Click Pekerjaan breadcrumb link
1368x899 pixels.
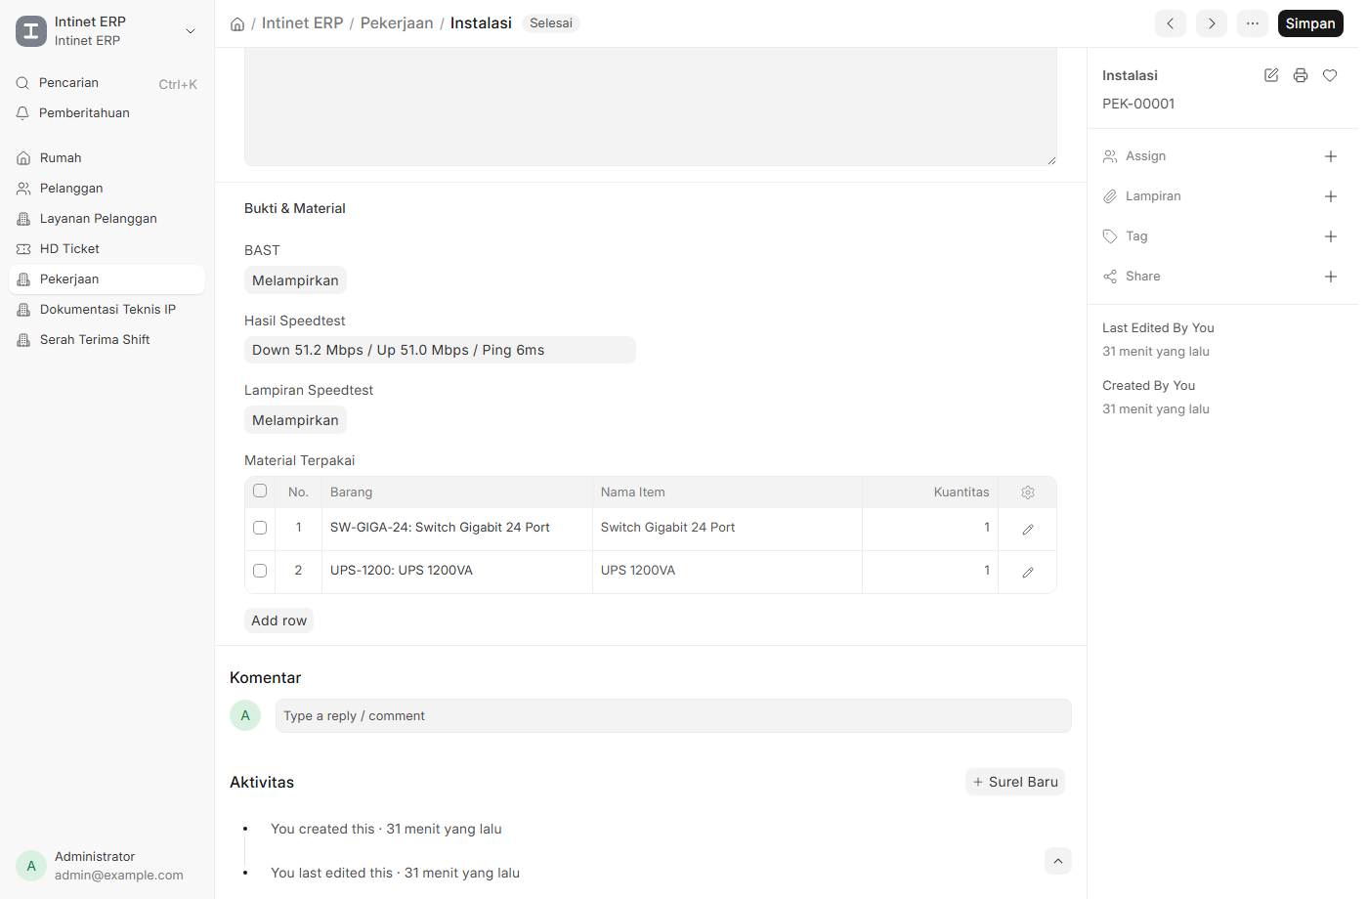tap(397, 22)
